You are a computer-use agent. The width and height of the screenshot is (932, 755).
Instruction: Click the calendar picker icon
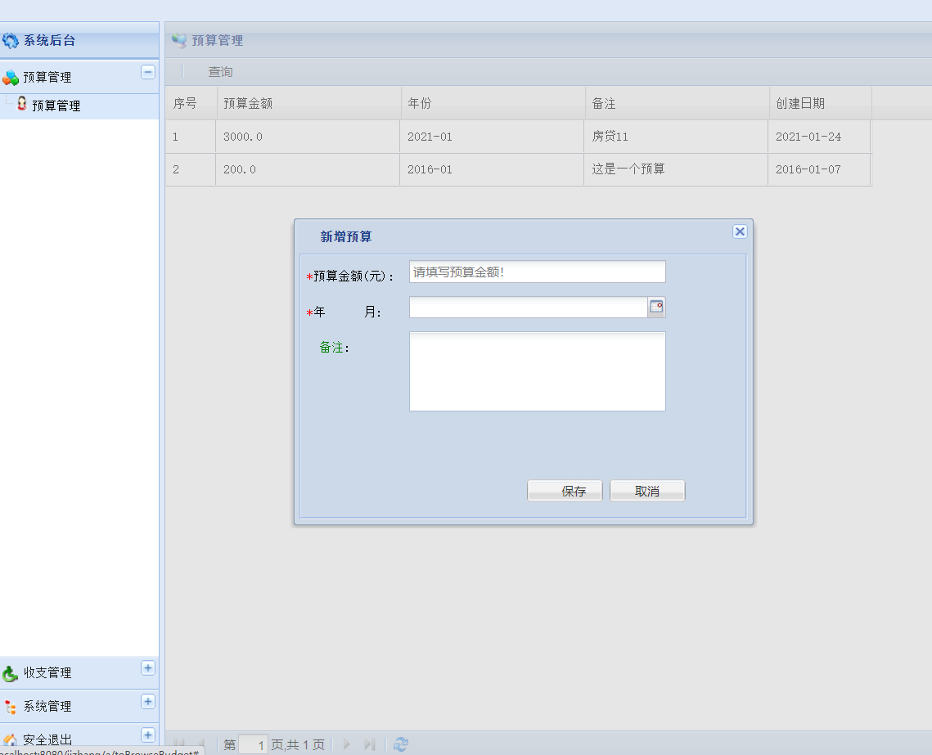coord(656,307)
